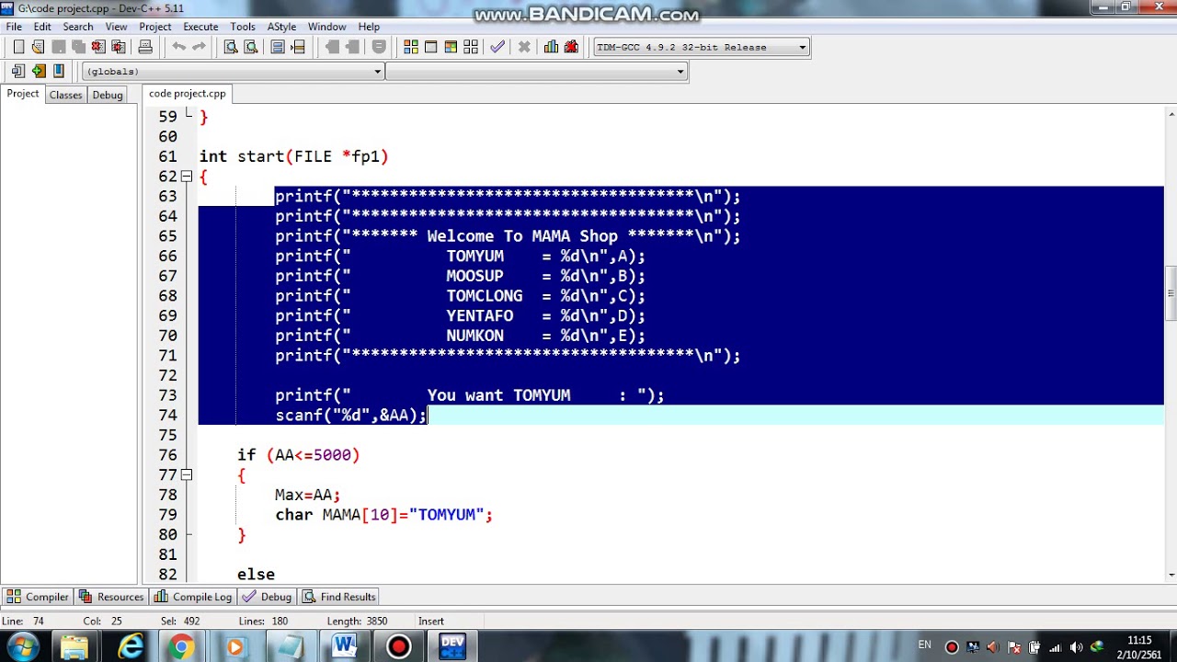The image size is (1177, 662).
Task: Open the AStyle menu
Action: pos(281,27)
